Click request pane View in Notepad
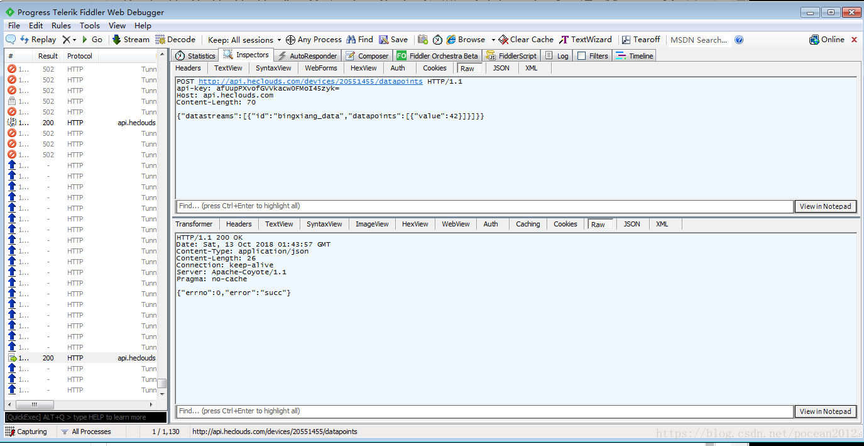This screenshot has height=446, width=864. (826, 206)
